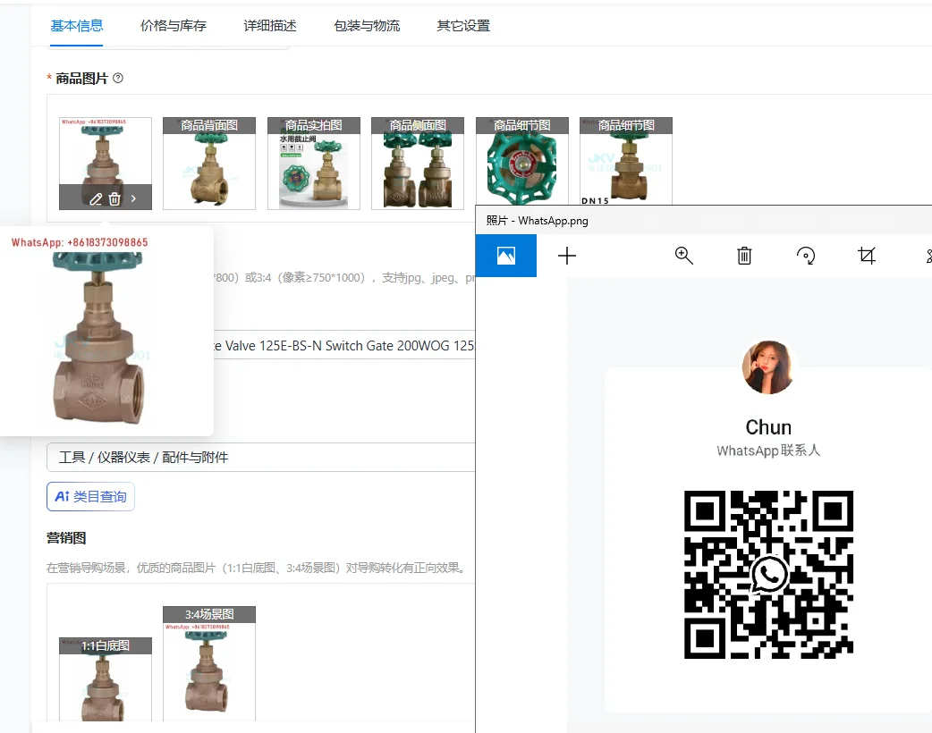Click the 商品图片 section label
Viewport: 932px width, 733px height.
[x=81, y=79]
